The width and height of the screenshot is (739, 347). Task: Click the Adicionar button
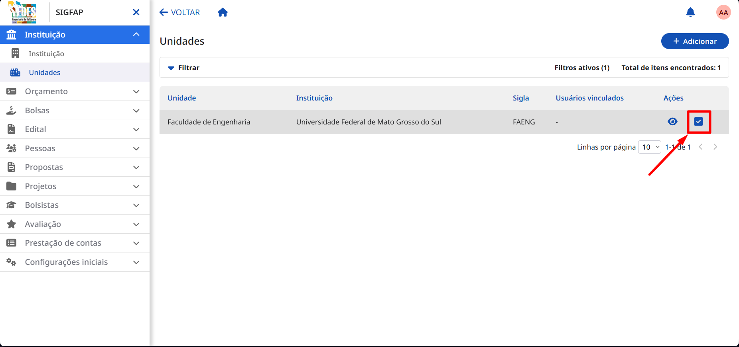pyautogui.click(x=695, y=41)
